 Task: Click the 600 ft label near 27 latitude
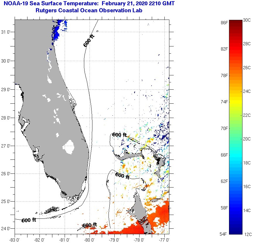(x=119, y=135)
